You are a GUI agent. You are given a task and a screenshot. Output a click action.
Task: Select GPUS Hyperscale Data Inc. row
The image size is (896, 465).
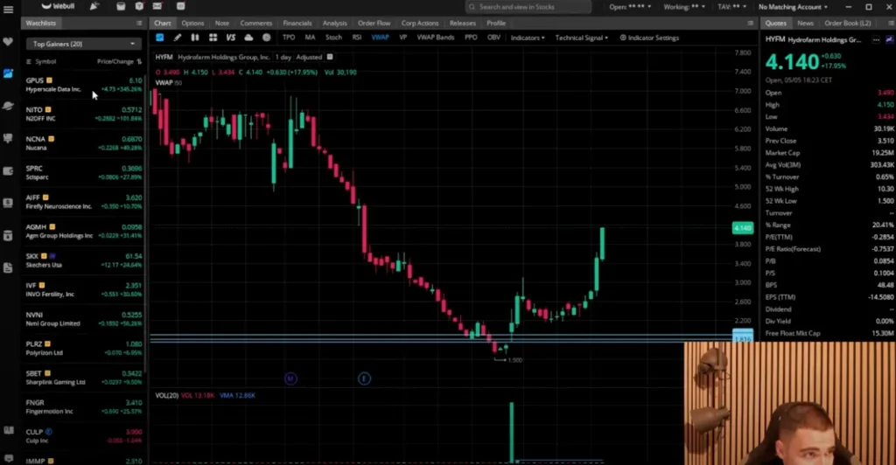pos(84,85)
